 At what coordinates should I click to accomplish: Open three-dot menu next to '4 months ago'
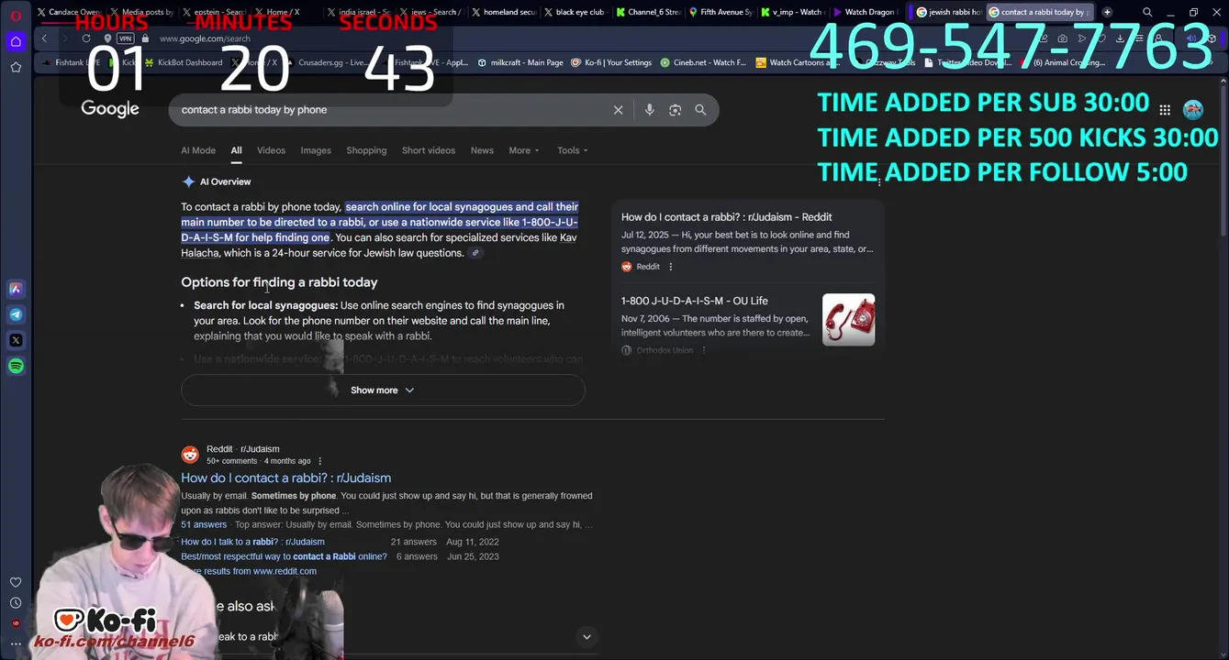320,461
